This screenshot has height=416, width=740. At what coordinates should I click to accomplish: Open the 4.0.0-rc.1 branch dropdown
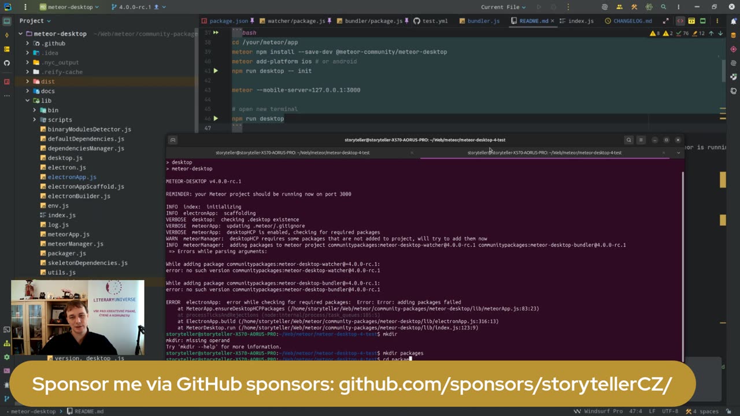tap(139, 7)
